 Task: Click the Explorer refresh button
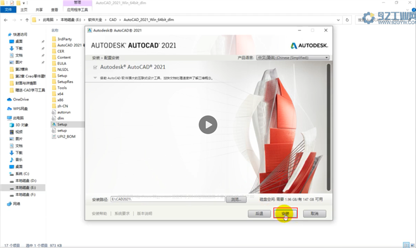click(x=347, y=20)
